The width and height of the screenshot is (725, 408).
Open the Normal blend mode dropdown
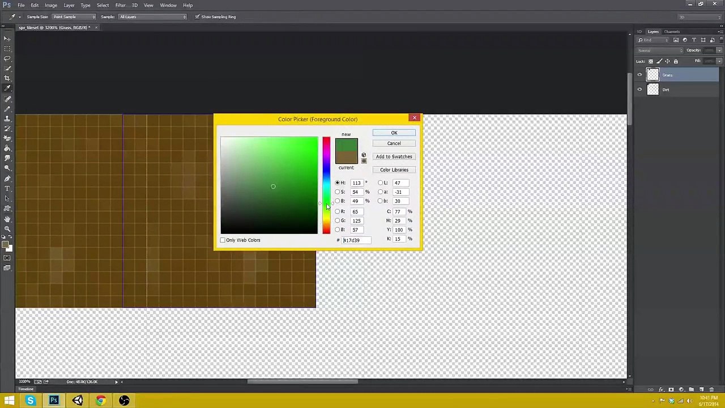[x=660, y=50]
